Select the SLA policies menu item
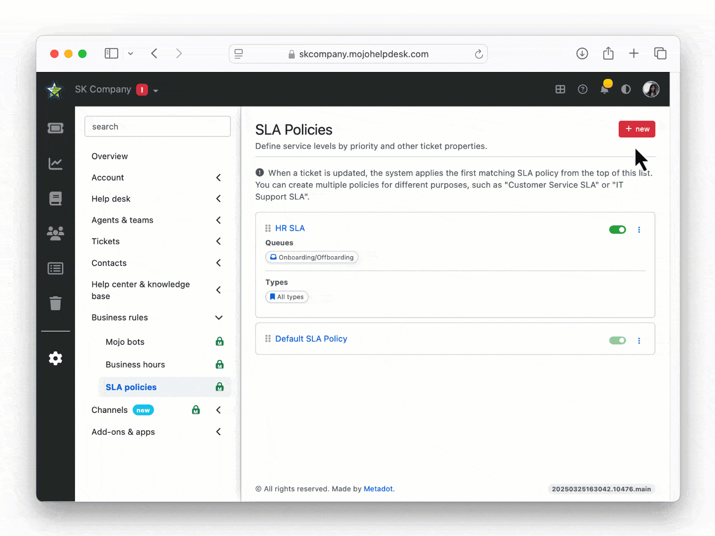This screenshot has height=536, width=715. pos(131,387)
